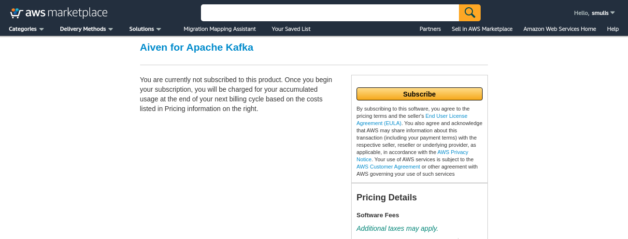Click the orange search magnifier button
The width and height of the screenshot is (628, 239).
470,13
